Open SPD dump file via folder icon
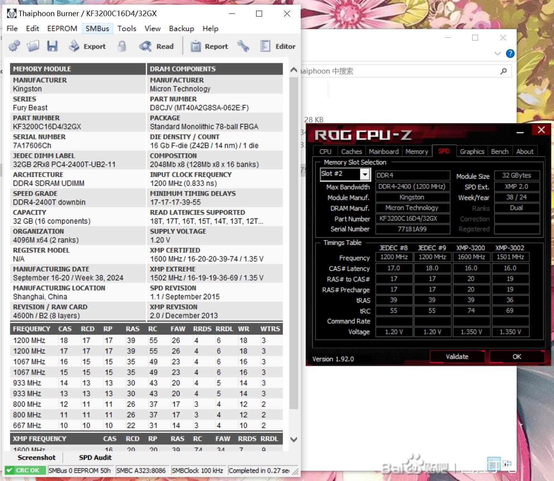 pos(33,46)
